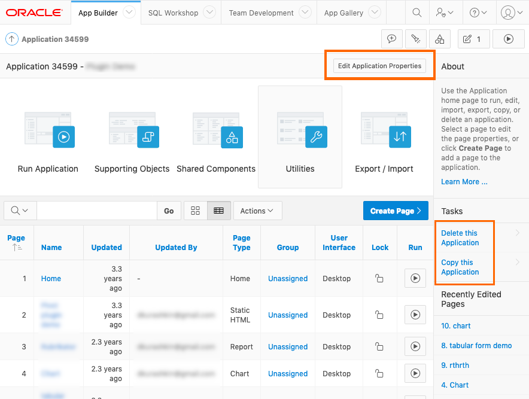Screen dimensions: 529x399
Task: Click Edit Application Properties button
Action: click(379, 66)
